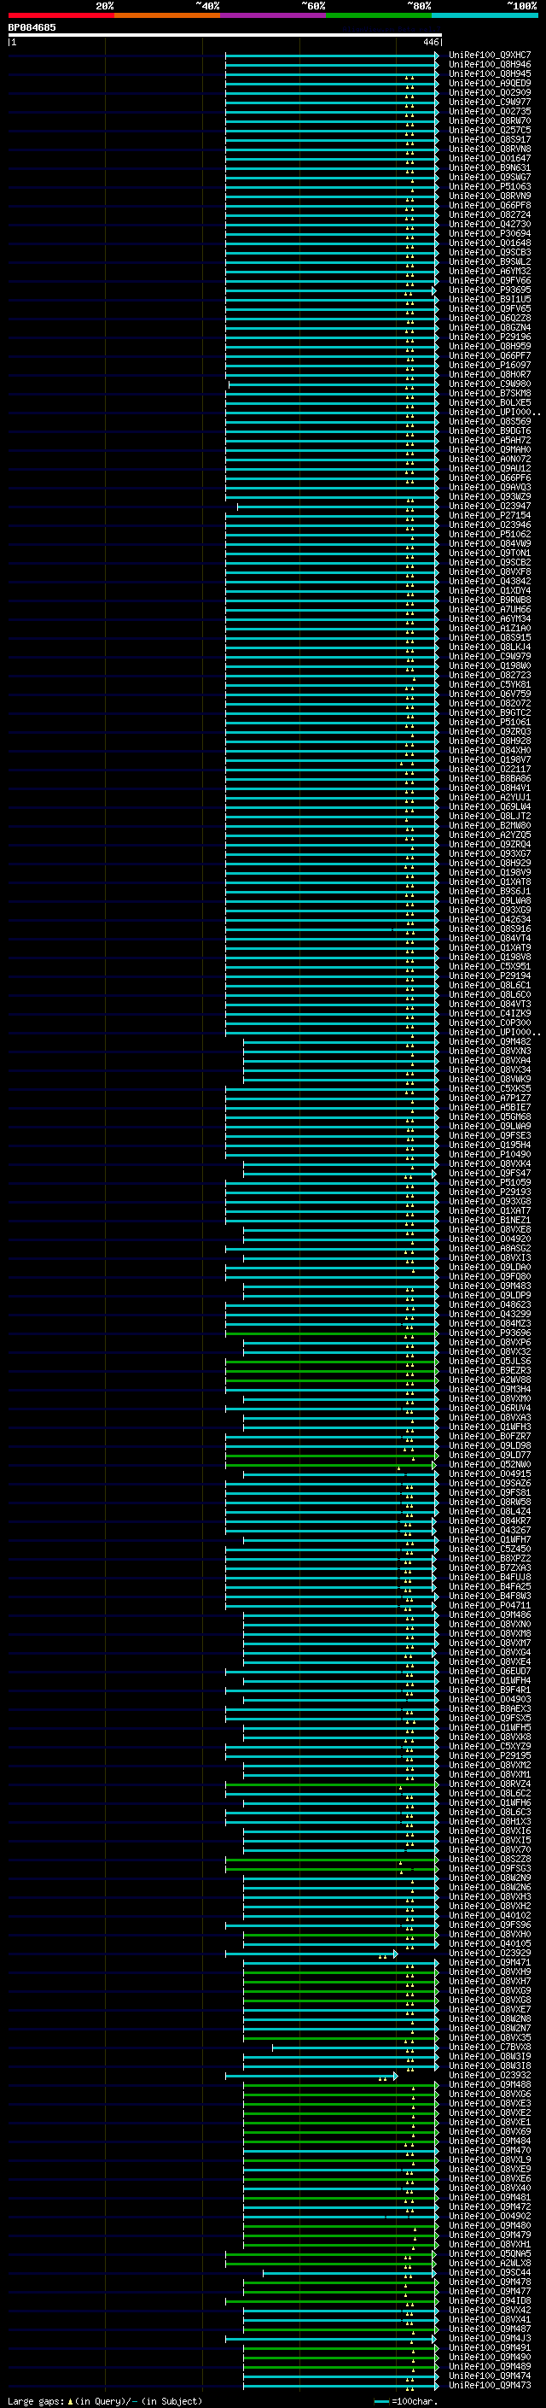Open hit UniRef100_Q02909
This screenshot has width=546, height=2408.
[489, 92]
